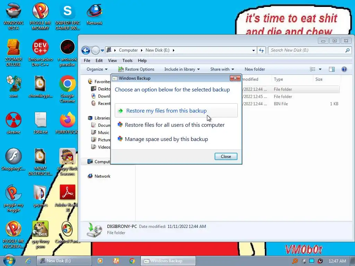Open the Help menu in Explorer
The height and width of the screenshot is (266, 355).
(142, 60)
